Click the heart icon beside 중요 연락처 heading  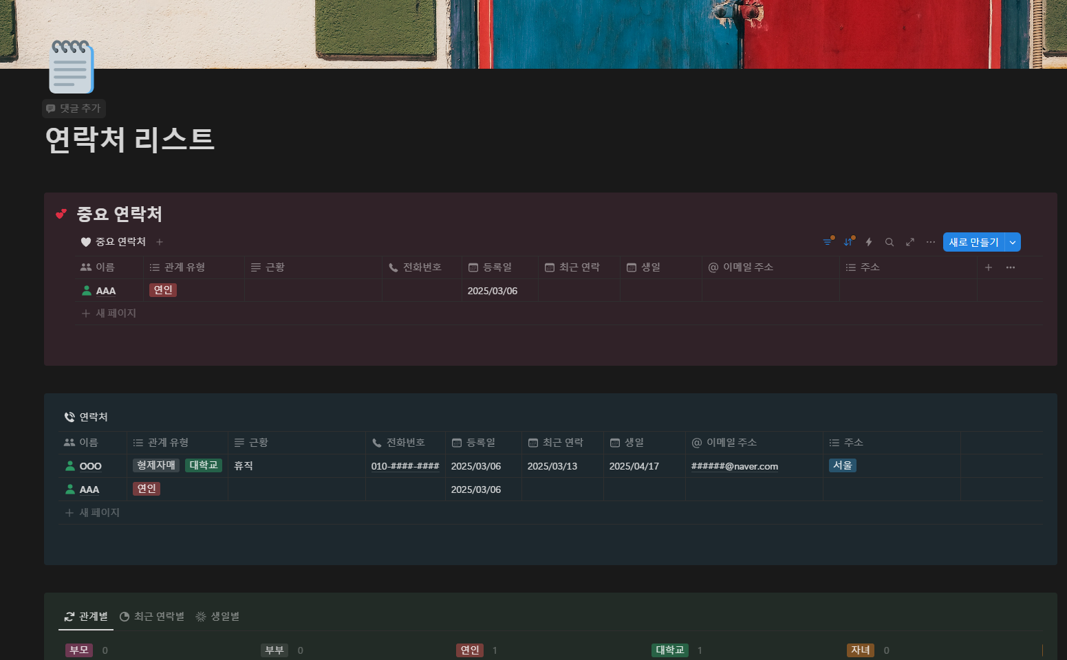click(x=61, y=214)
